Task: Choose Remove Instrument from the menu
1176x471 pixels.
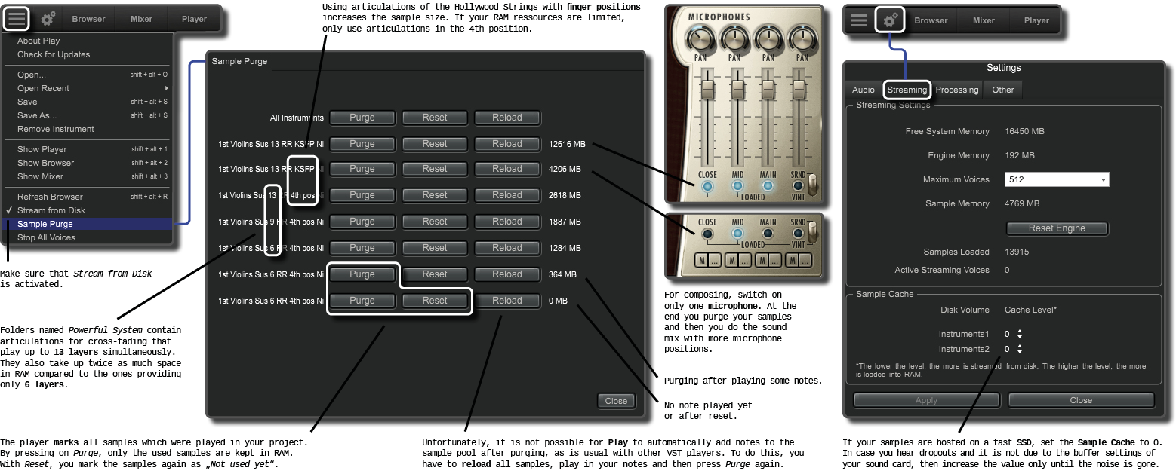Action: 88,129
